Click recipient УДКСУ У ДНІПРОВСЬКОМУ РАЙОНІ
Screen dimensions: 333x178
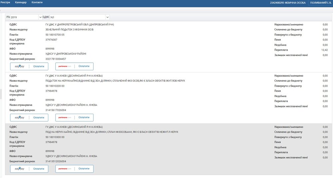(66, 54)
